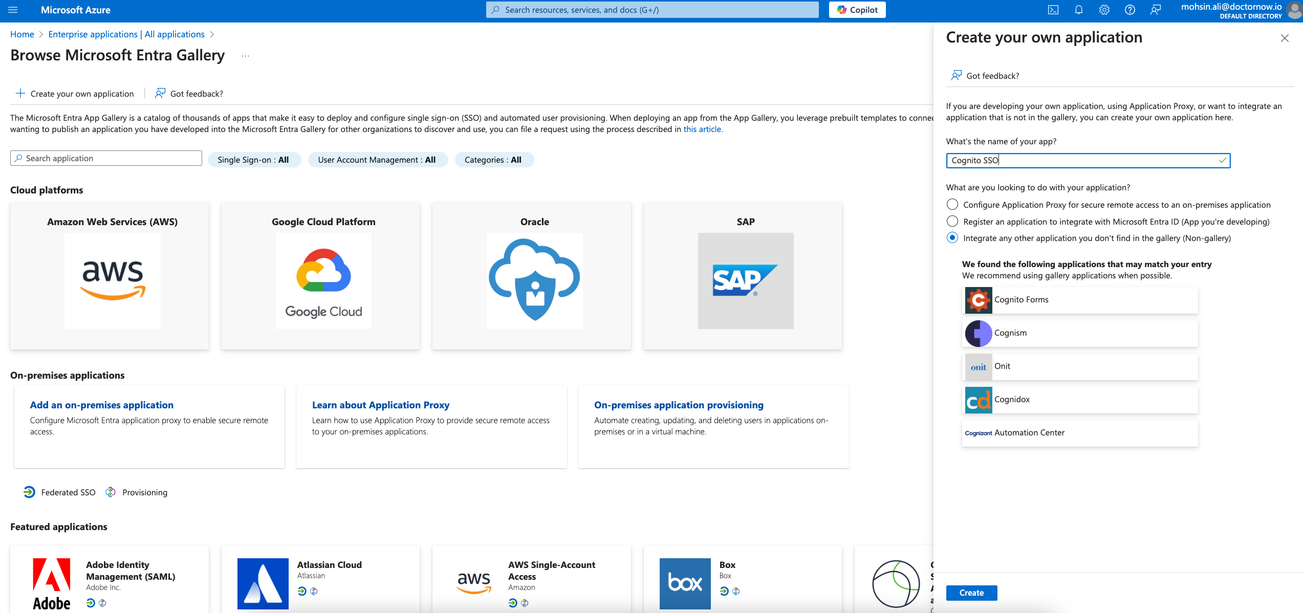
Task: Click Create your own application command
Action: point(75,94)
